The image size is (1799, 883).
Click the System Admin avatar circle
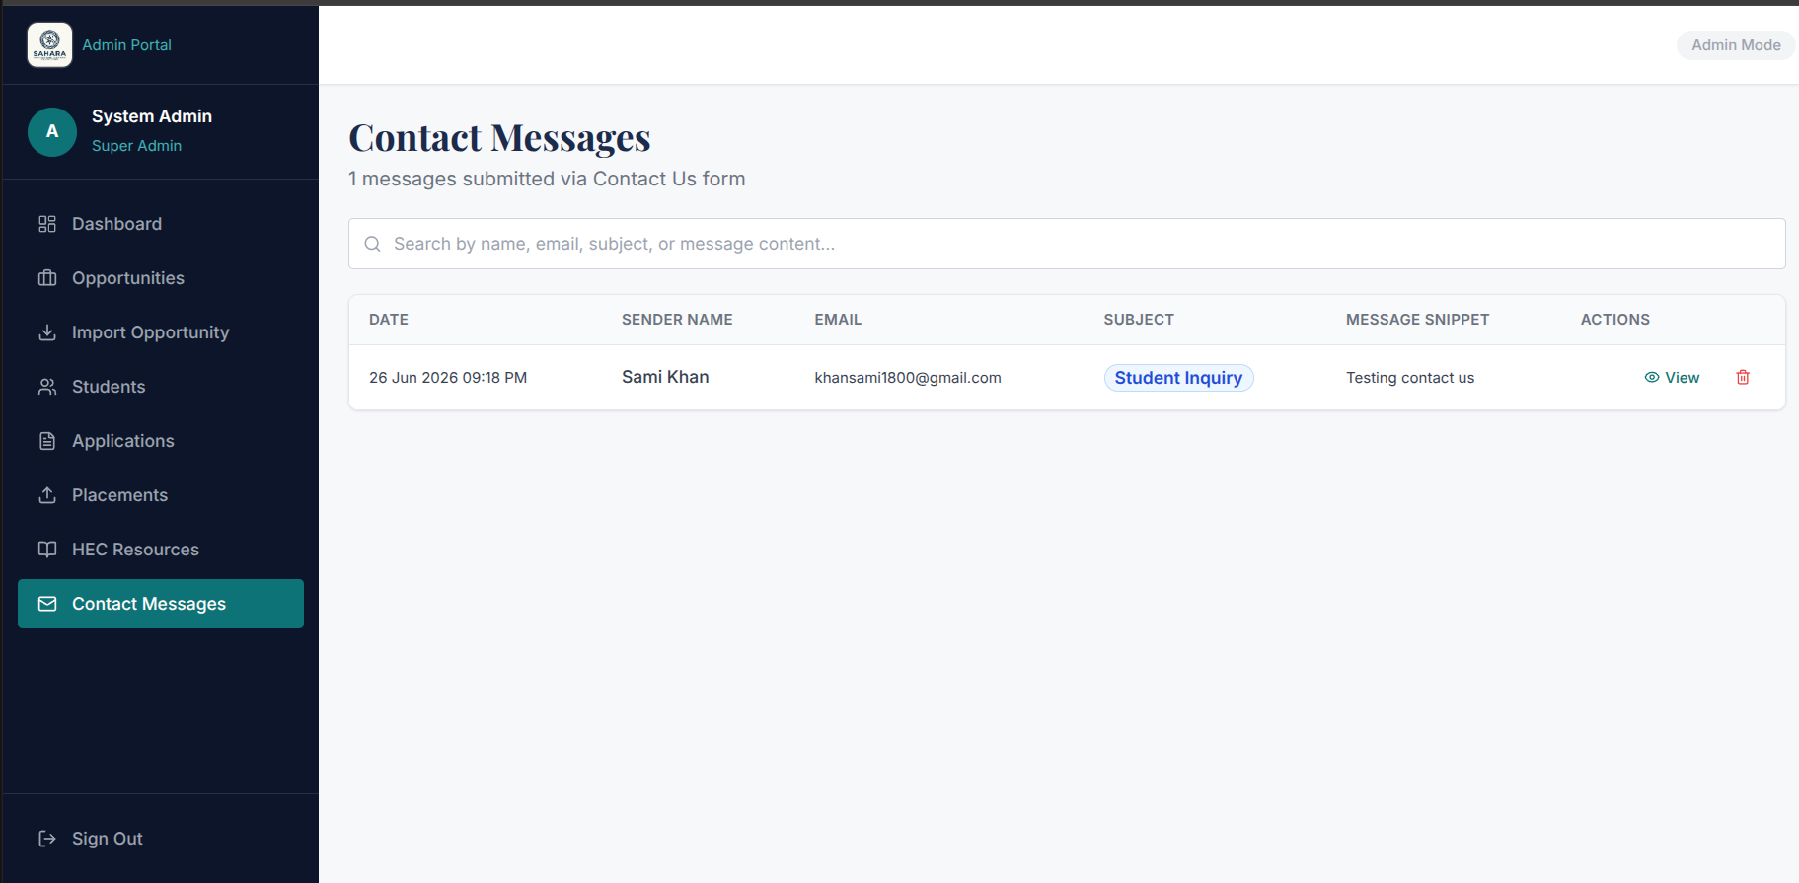point(52,132)
